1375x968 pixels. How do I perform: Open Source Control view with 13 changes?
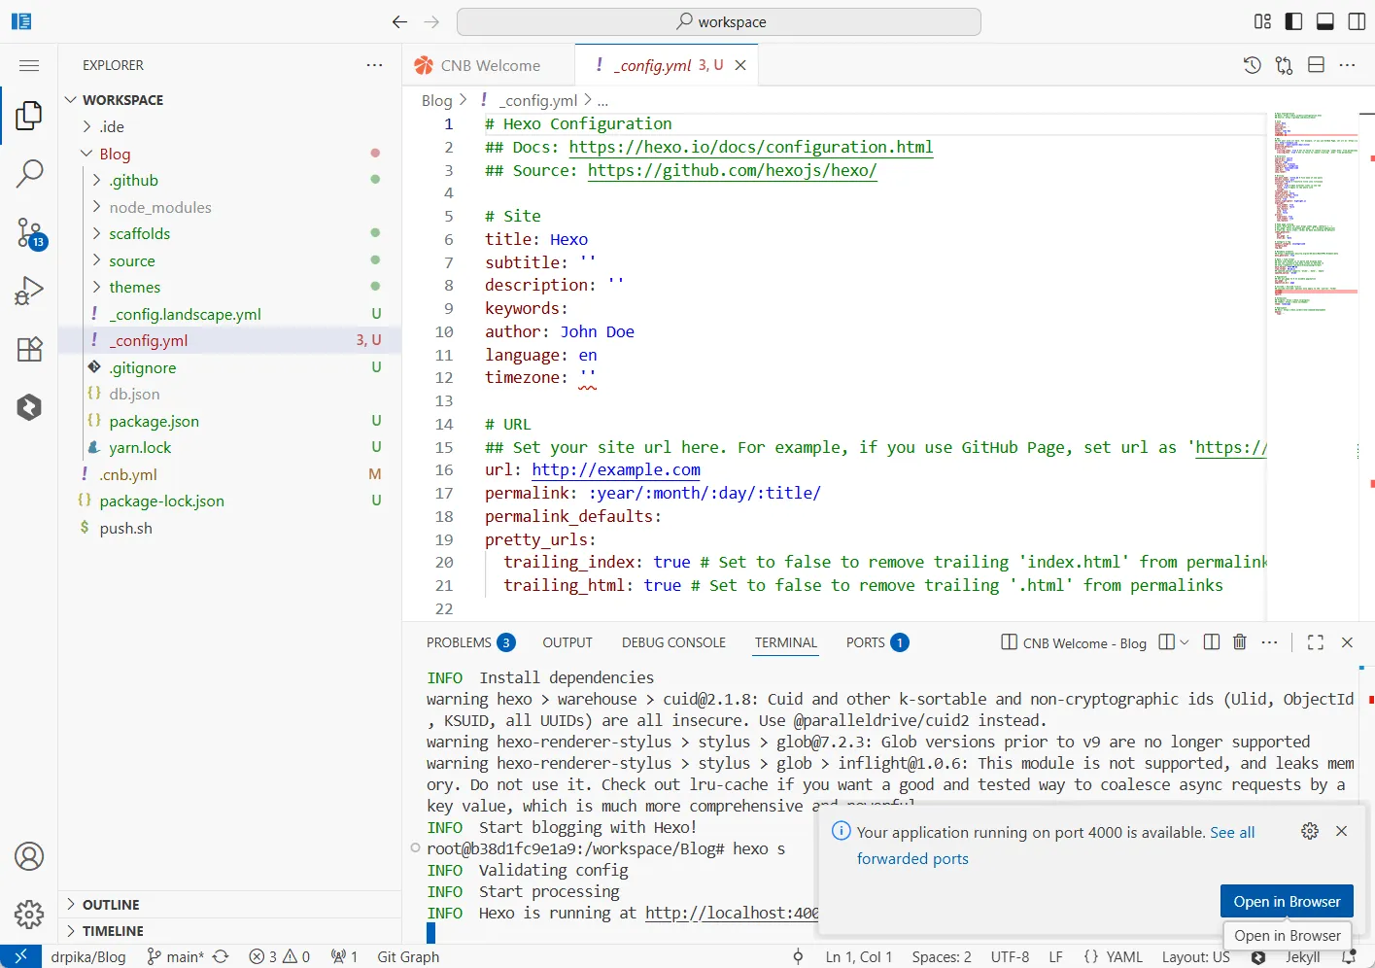click(x=29, y=233)
